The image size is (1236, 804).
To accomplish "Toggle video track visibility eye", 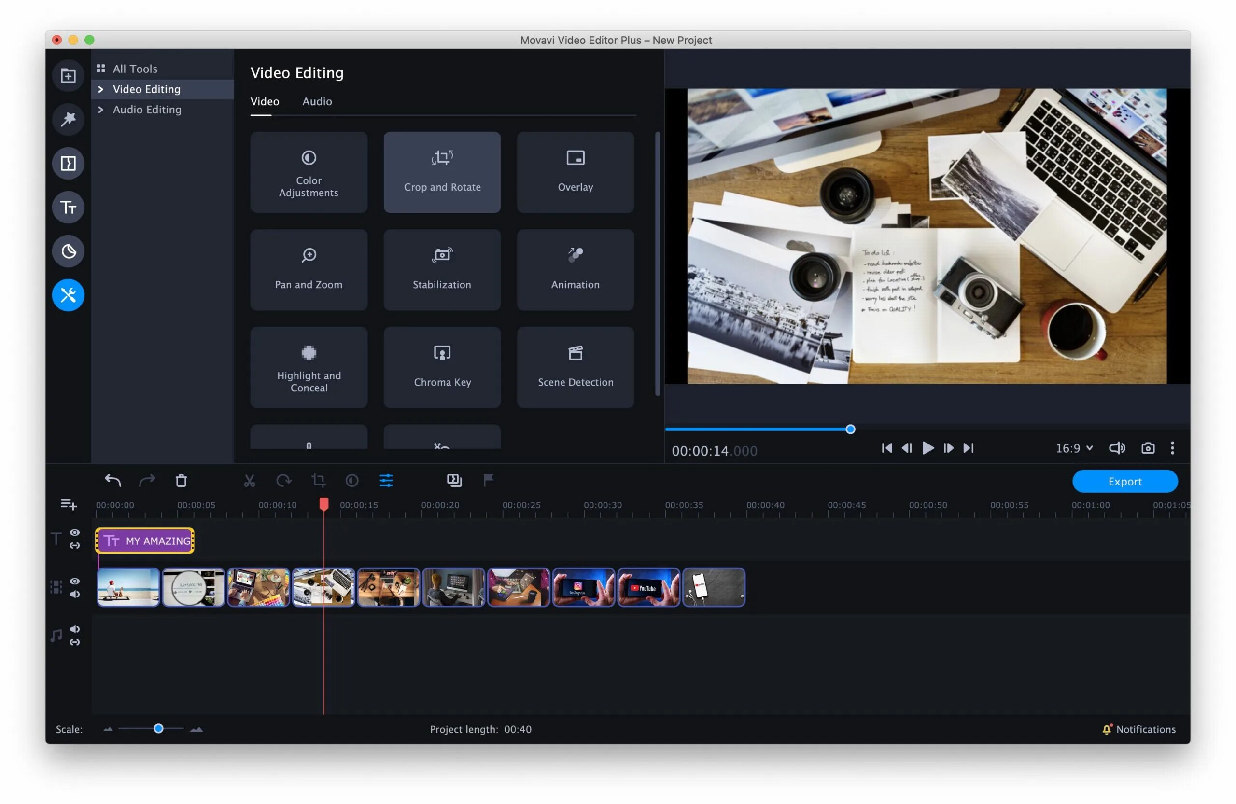I will click(75, 582).
